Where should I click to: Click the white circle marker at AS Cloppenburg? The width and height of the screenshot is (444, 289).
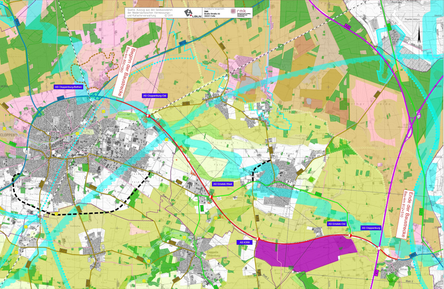379,249
